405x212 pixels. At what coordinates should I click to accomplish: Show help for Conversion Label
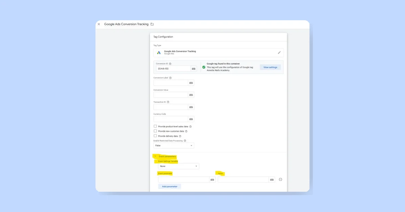tap(170, 78)
